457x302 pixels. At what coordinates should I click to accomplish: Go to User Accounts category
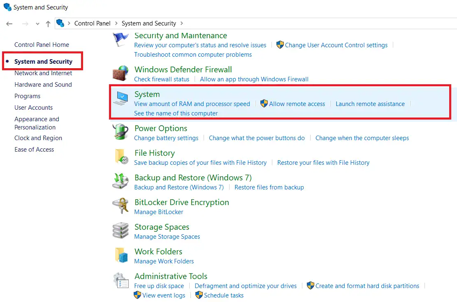coord(33,108)
